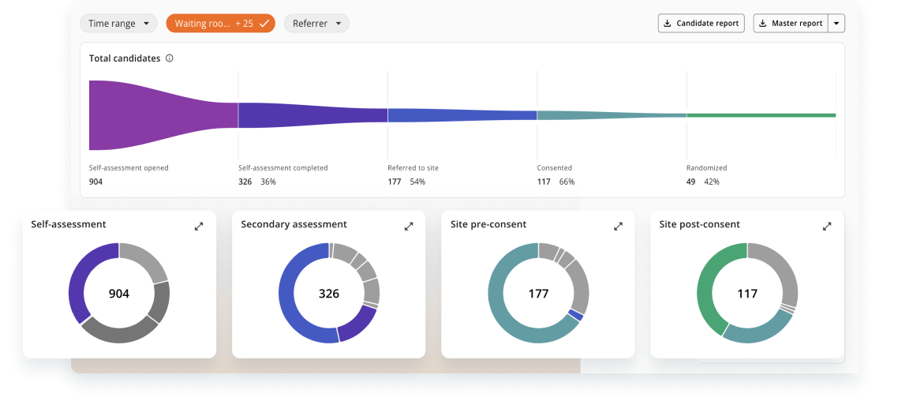Expand the Site pre-consent chart card

pos(618,227)
